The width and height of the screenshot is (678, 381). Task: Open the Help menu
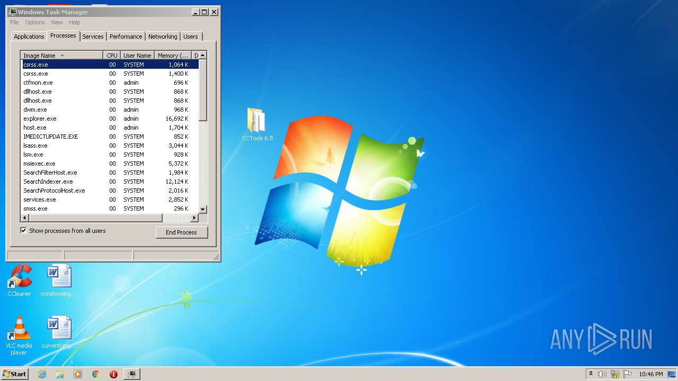(75, 22)
